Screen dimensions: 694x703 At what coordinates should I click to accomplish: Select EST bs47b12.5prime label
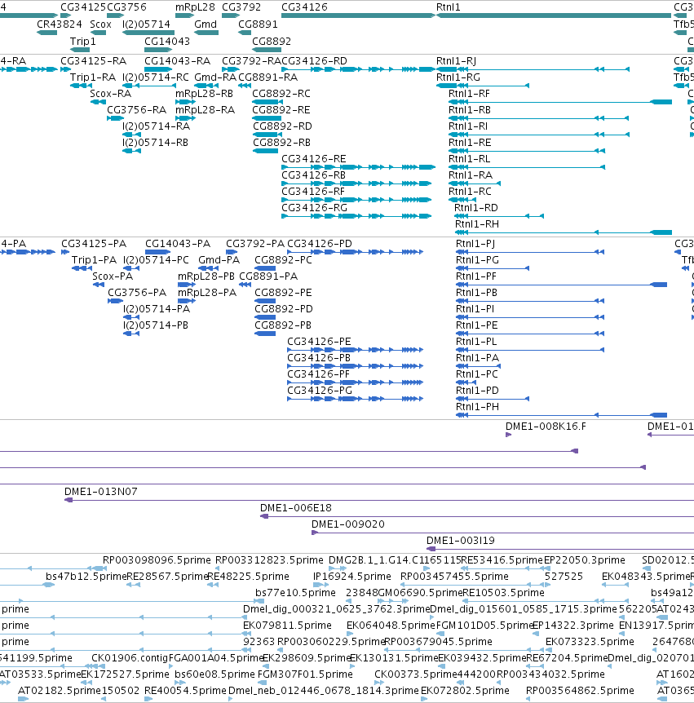86,577
